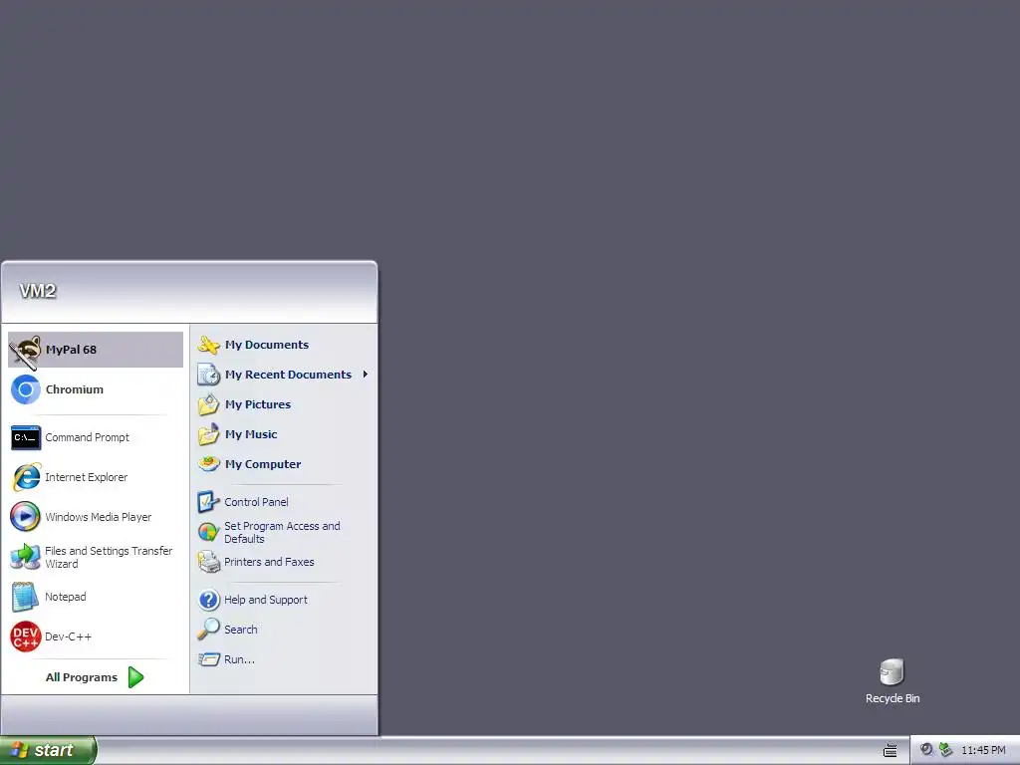Click the taskbar clock showing 11:45 PM
The width and height of the screenshot is (1020, 765).
[x=983, y=750]
